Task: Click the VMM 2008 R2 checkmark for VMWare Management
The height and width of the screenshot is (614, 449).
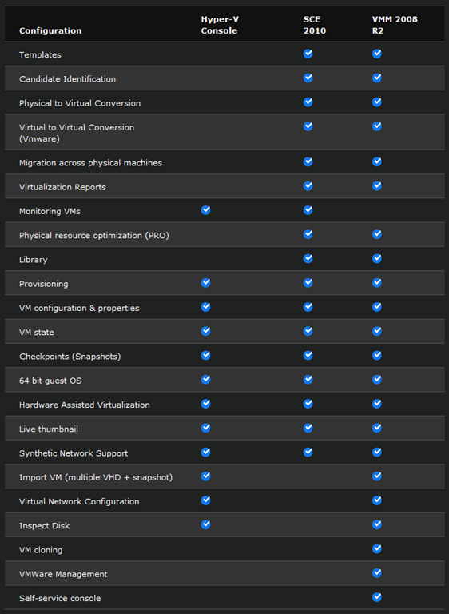Action: (x=377, y=573)
